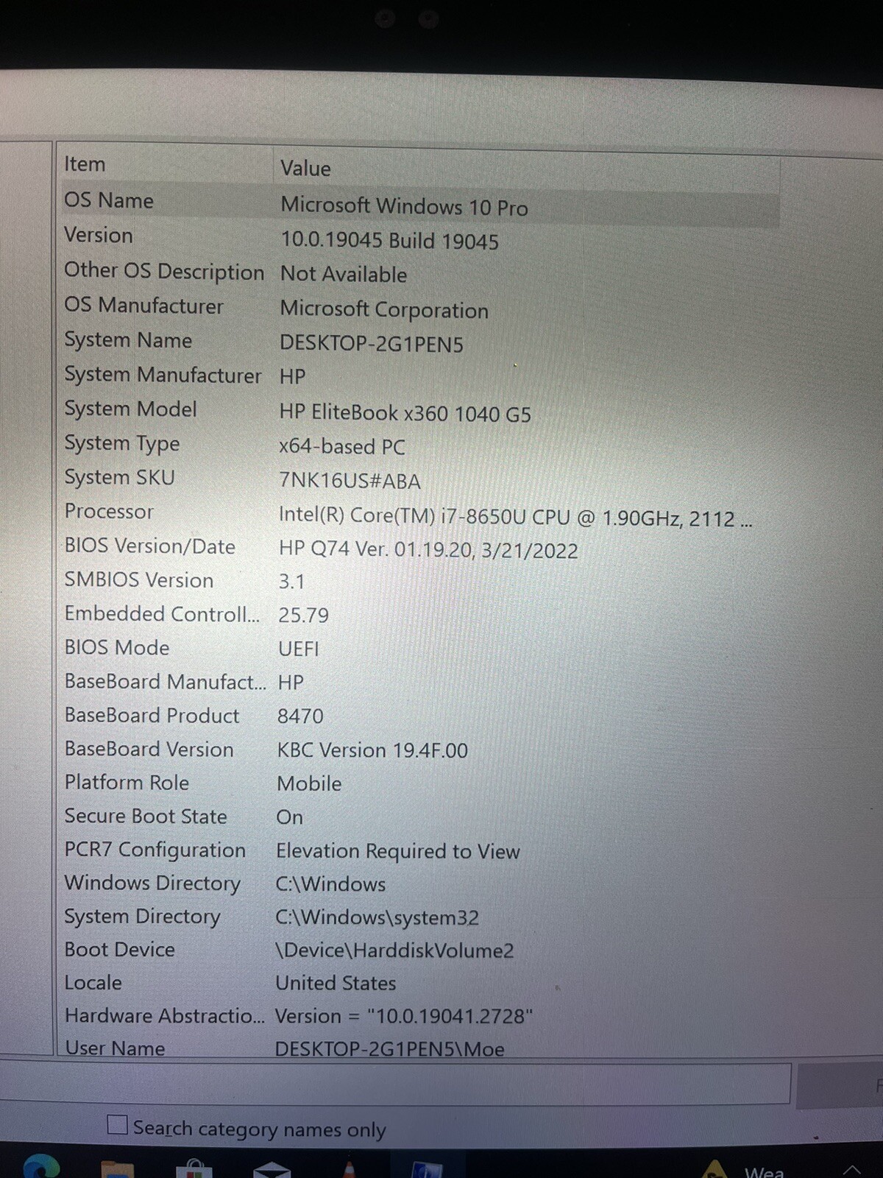Click Elevation Required to View value
883x1178 pixels.
[398, 852]
